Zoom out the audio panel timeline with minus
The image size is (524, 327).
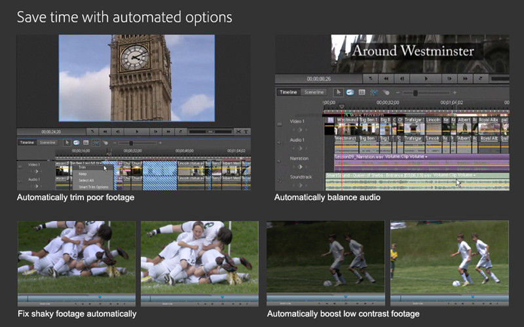point(398,92)
